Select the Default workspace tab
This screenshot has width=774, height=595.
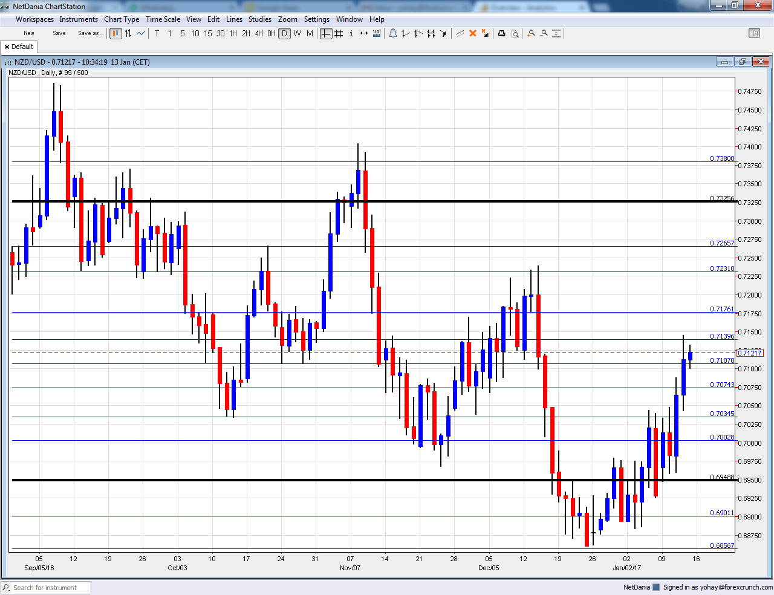(19, 47)
